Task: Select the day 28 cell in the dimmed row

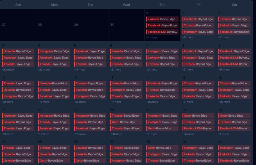Action: point(54,25)
